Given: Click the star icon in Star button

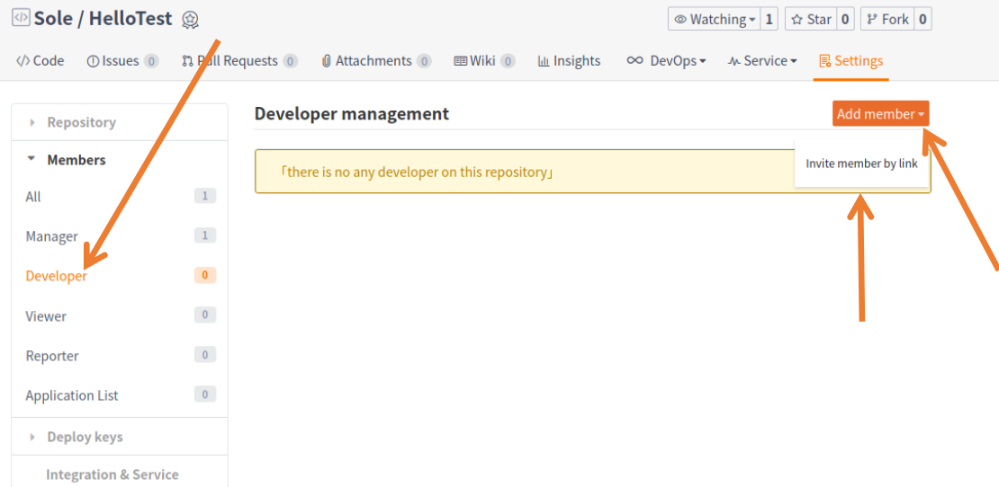Looking at the screenshot, I should (x=796, y=20).
